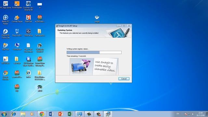Open the Foxit Reader desktop icon

click(x=17, y=5)
